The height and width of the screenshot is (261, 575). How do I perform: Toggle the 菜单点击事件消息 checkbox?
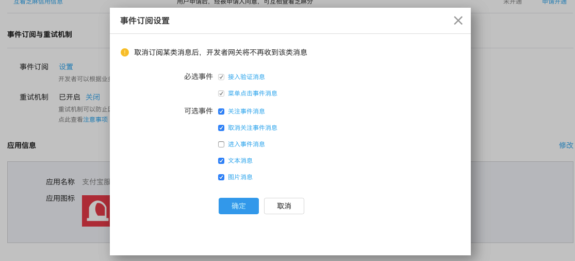point(221,94)
